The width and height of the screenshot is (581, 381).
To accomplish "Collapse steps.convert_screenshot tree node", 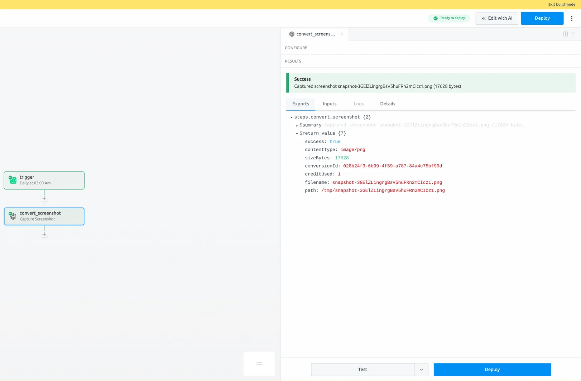I will click(x=292, y=117).
